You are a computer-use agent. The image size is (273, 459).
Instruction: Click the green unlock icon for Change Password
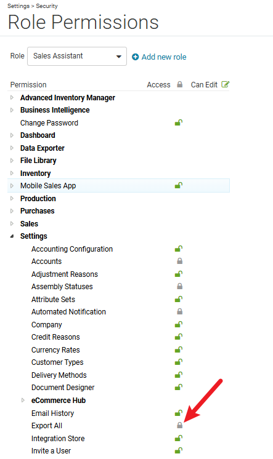click(179, 122)
